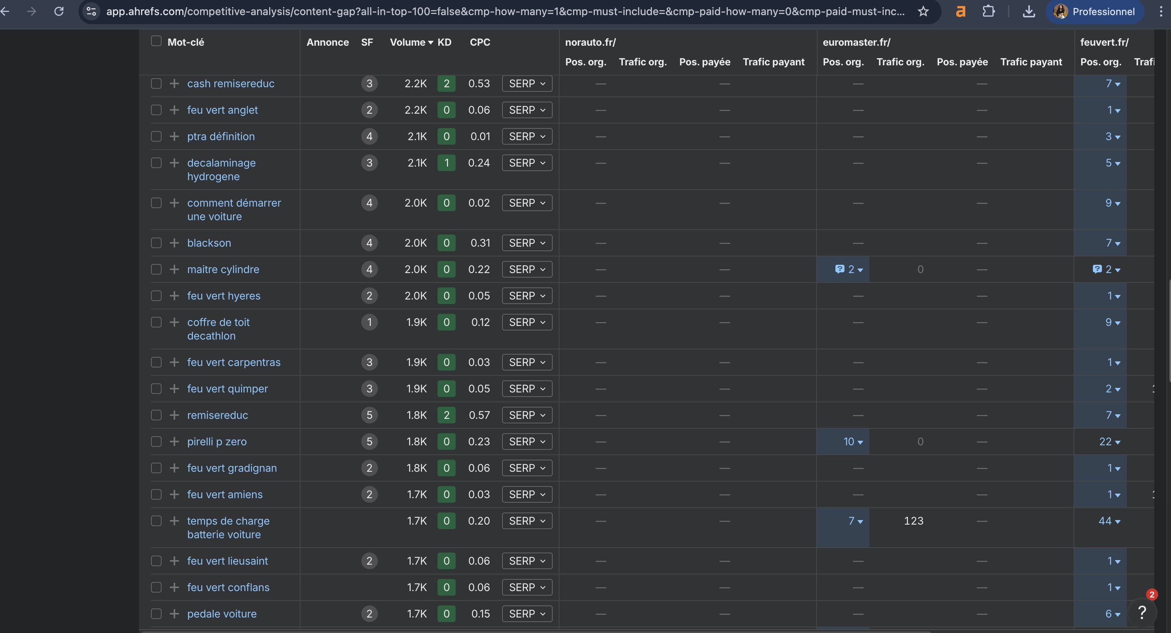The height and width of the screenshot is (633, 1171).
Task: Sort by the KD column header
Action: (444, 42)
